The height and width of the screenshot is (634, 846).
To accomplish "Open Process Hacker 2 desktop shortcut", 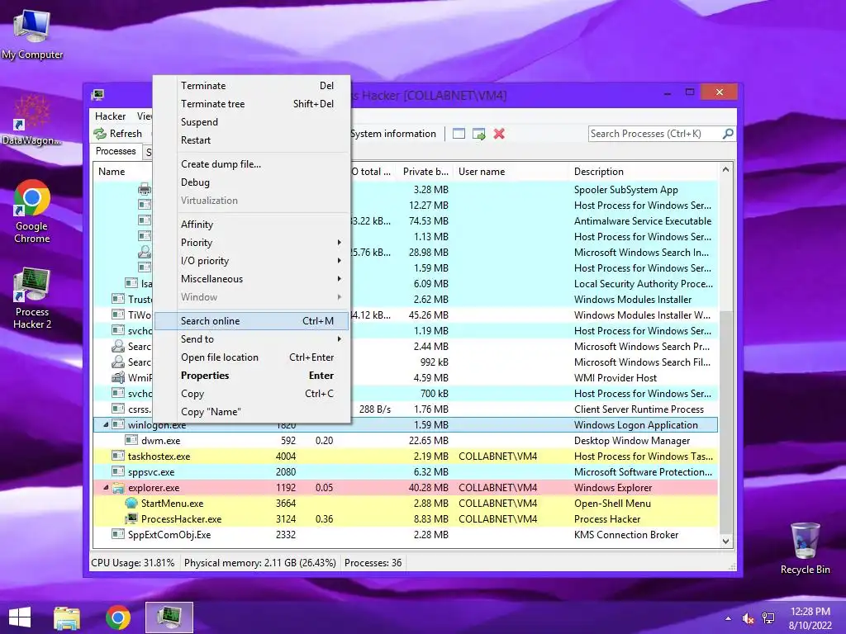I will [x=32, y=297].
